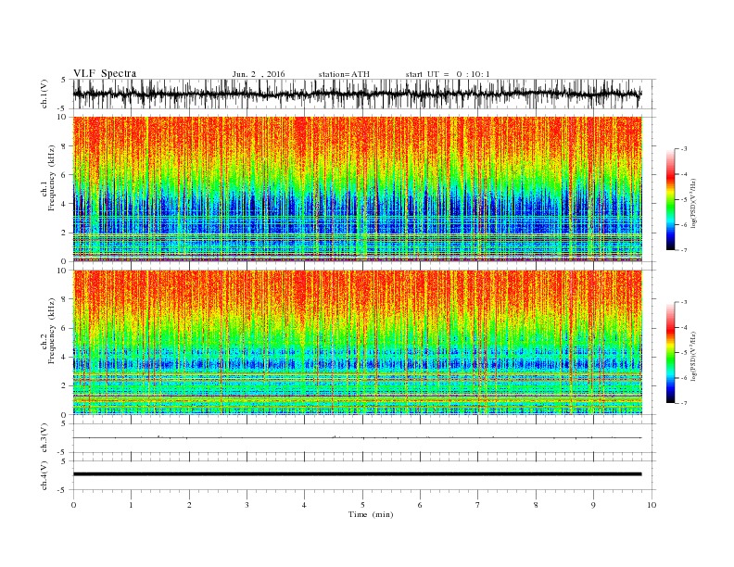Click the log(PSD) label beside ch.2 colorbar
Screen dimensions: 734x567
pyautogui.click(x=694, y=357)
